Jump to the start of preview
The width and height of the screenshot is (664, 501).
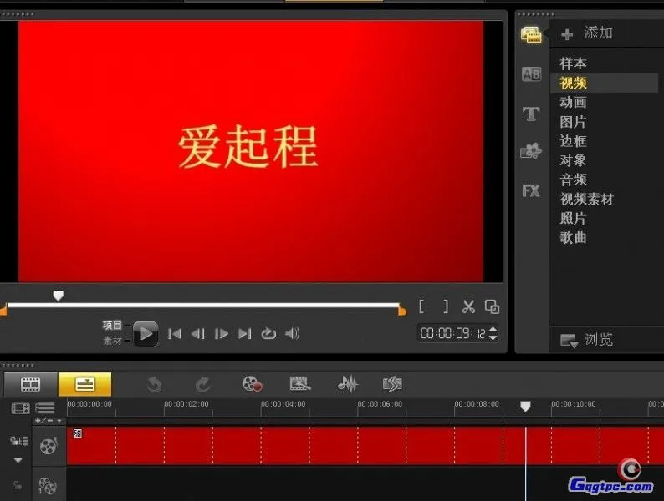coord(175,334)
